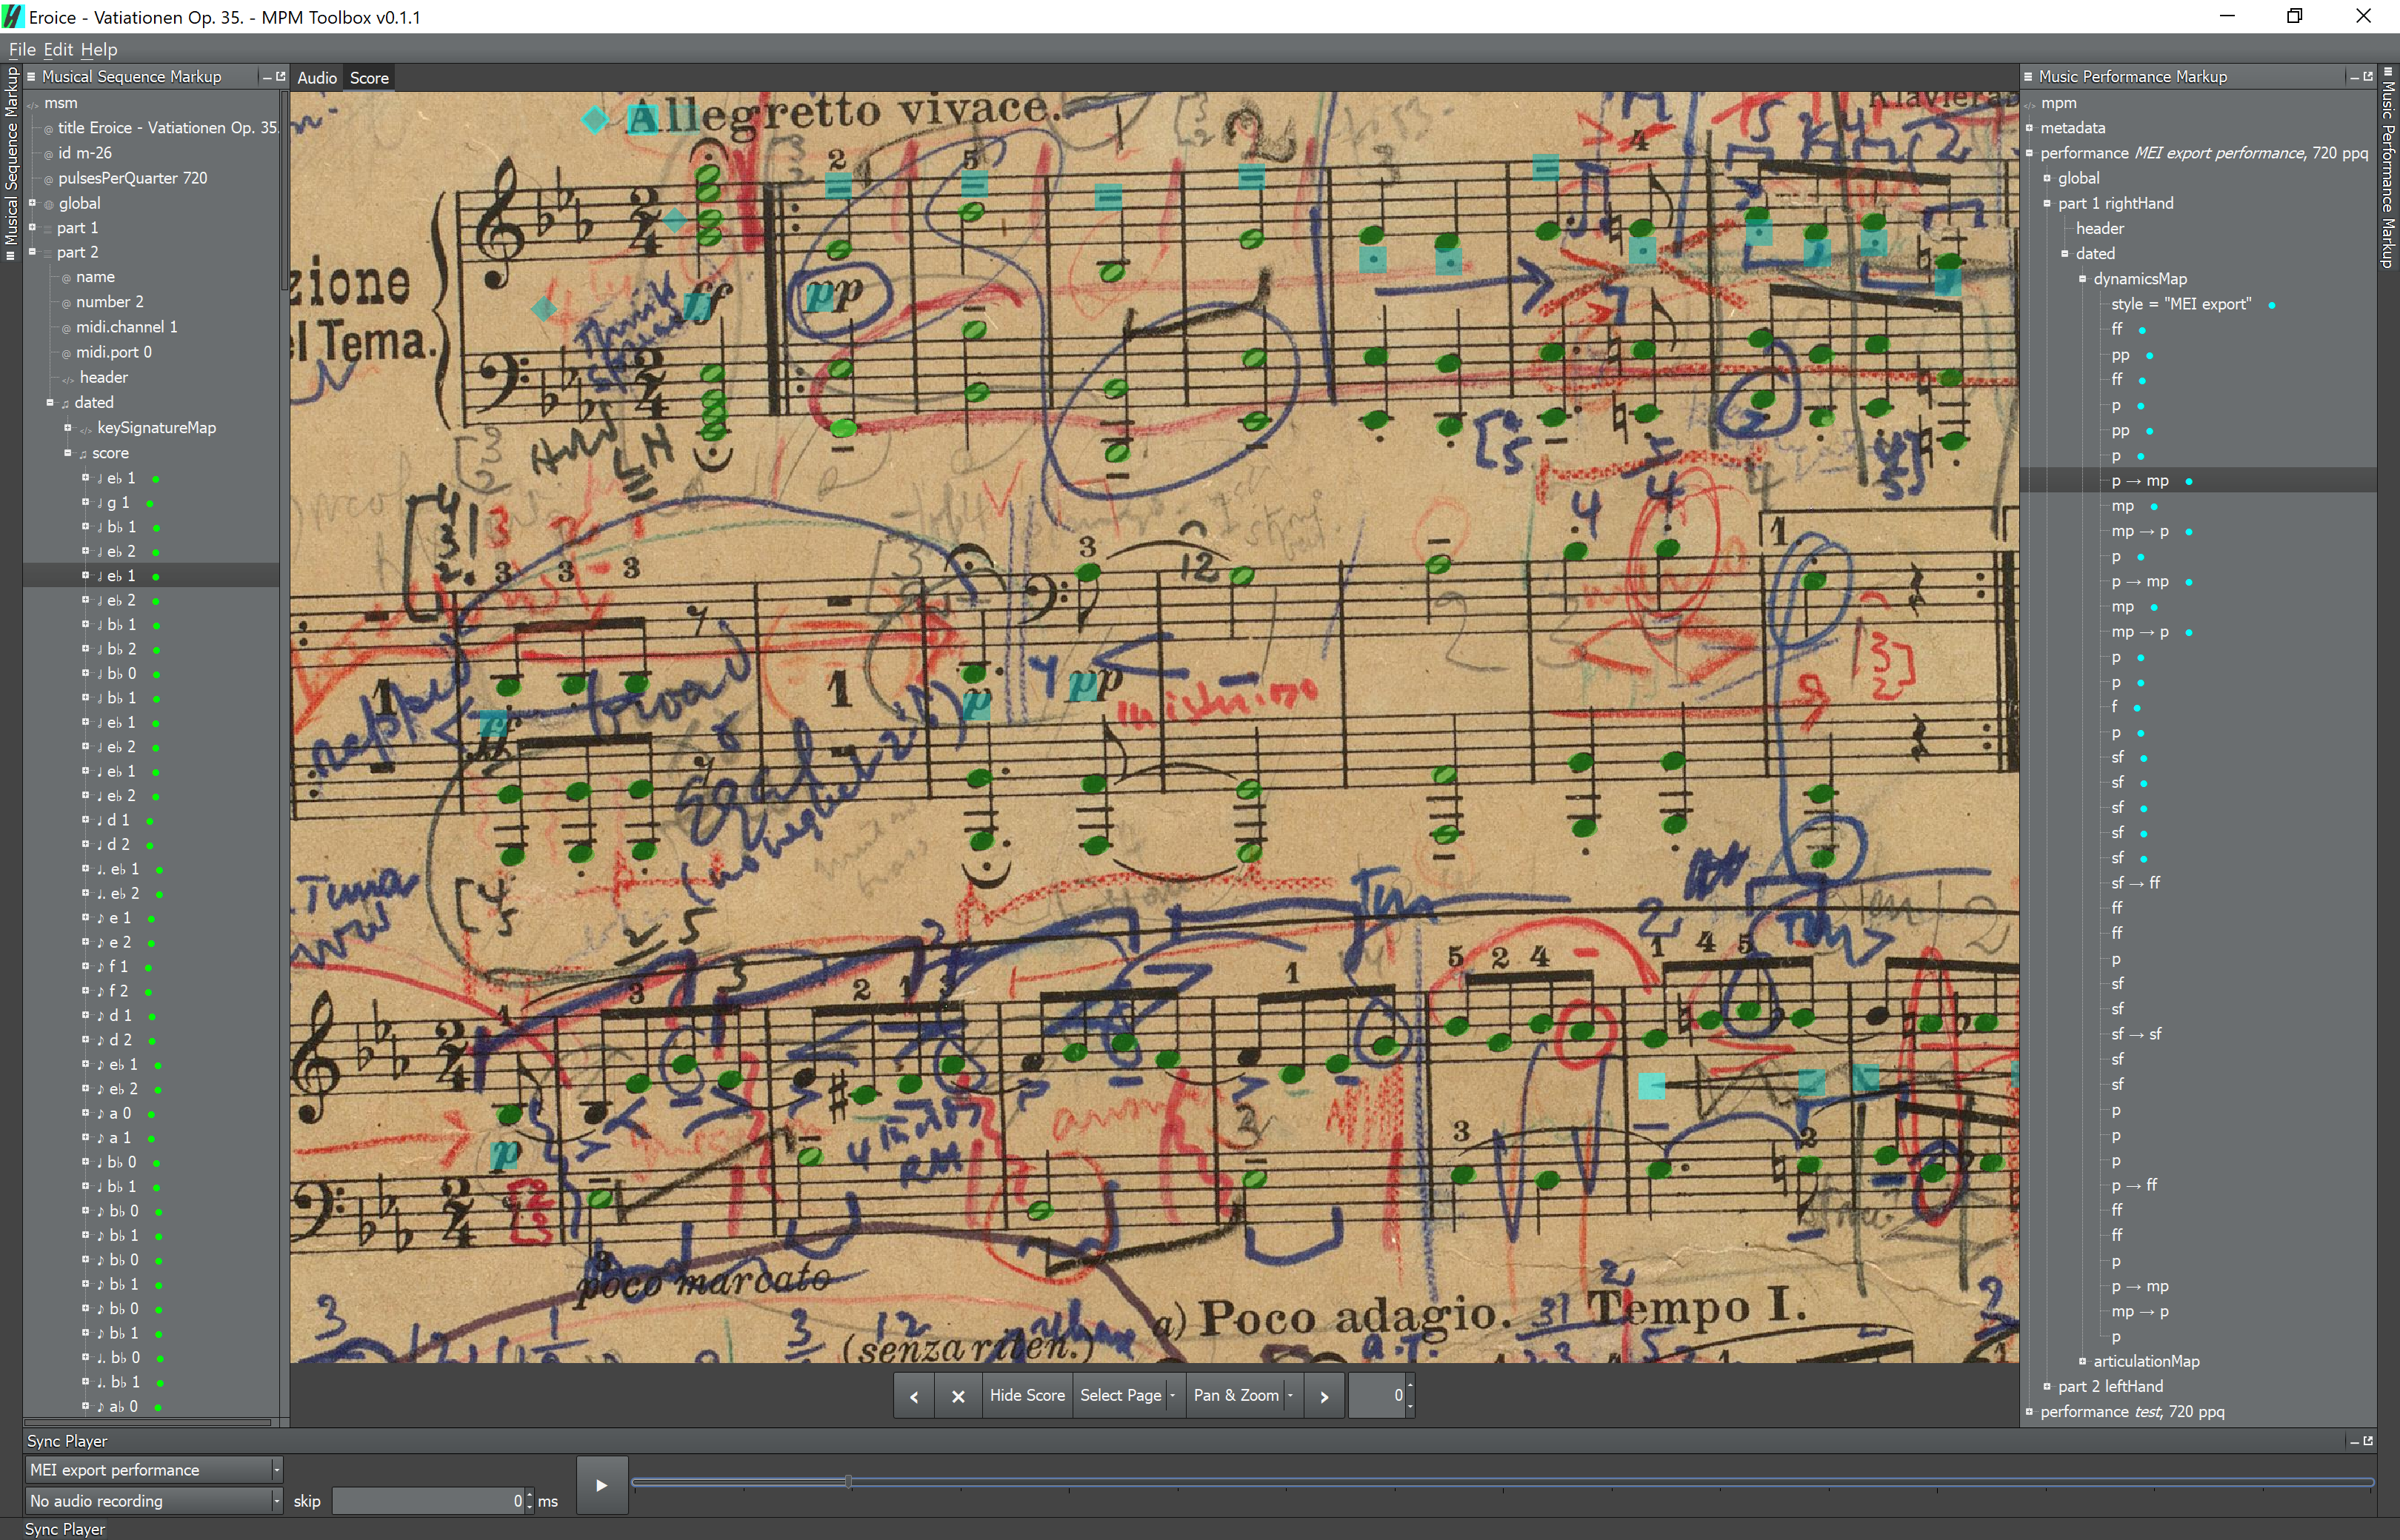This screenshot has height=1540, width=2400.
Task: Click the Music Performance Markup vertical side tab
Action: pyautogui.click(x=2389, y=168)
